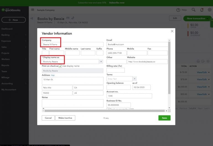The height and width of the screenshot is (146, 213).
Task: Expand the Display name as dropdown
Action: (x=101, y=62)
